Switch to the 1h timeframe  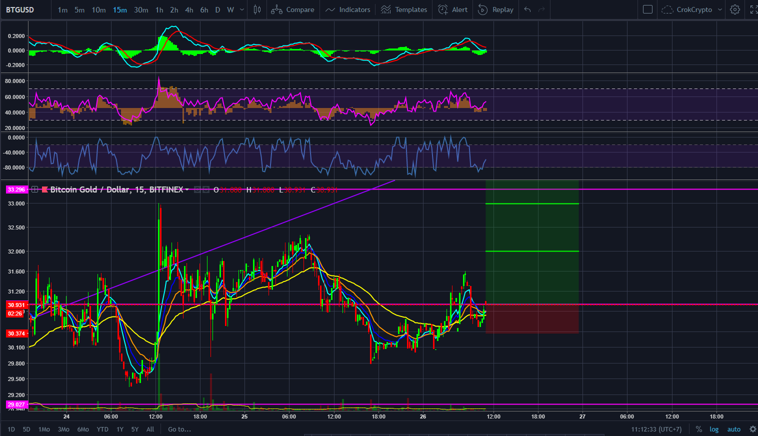pos(159,9)
